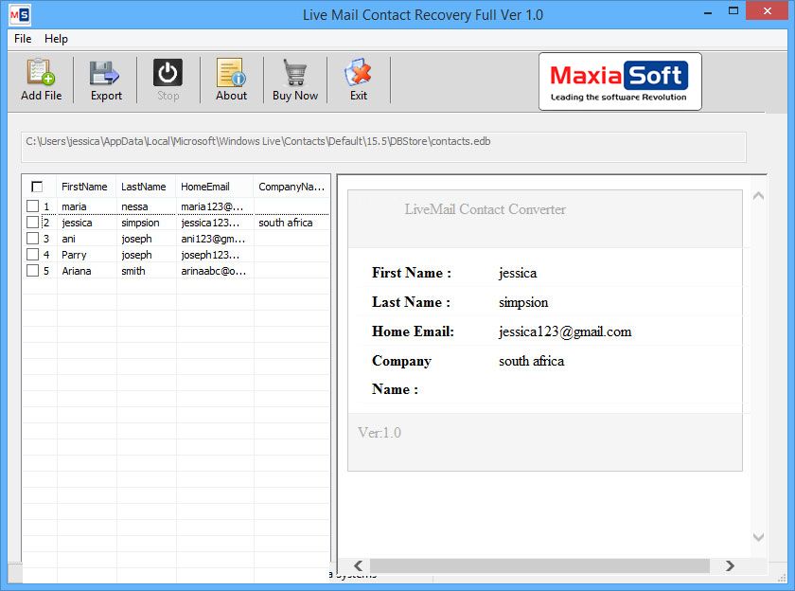Click the scroll up arrow in preview pane

[758, 196]
